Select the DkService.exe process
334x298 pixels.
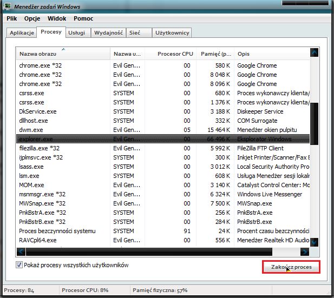163,111
